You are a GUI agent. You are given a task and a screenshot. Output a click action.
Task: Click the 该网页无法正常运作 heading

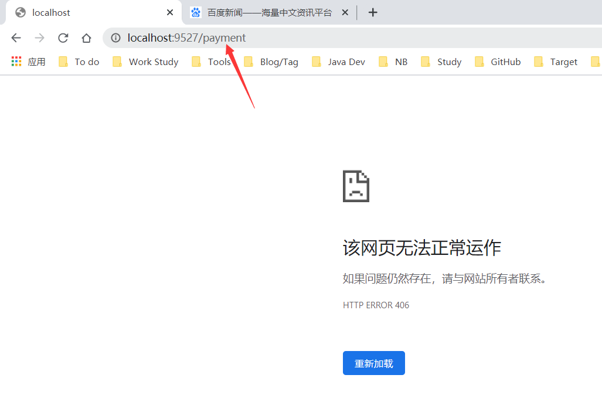[421, 248]
